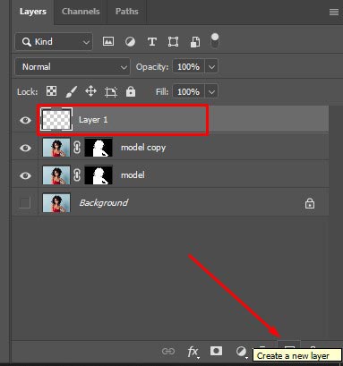Prevent auto-nesting into artboards lock icon
The image size is (343, 366).
(x=111, y=91)
